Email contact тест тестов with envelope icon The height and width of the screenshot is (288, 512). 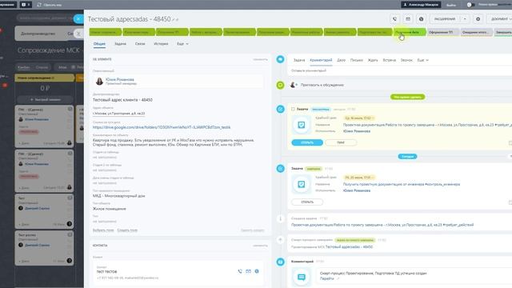[249, 271]
